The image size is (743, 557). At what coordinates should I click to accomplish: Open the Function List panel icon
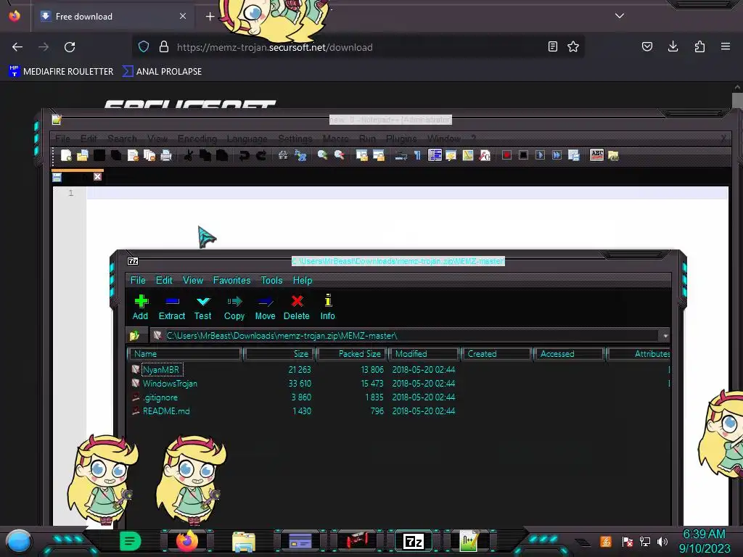tap(485, 155)
